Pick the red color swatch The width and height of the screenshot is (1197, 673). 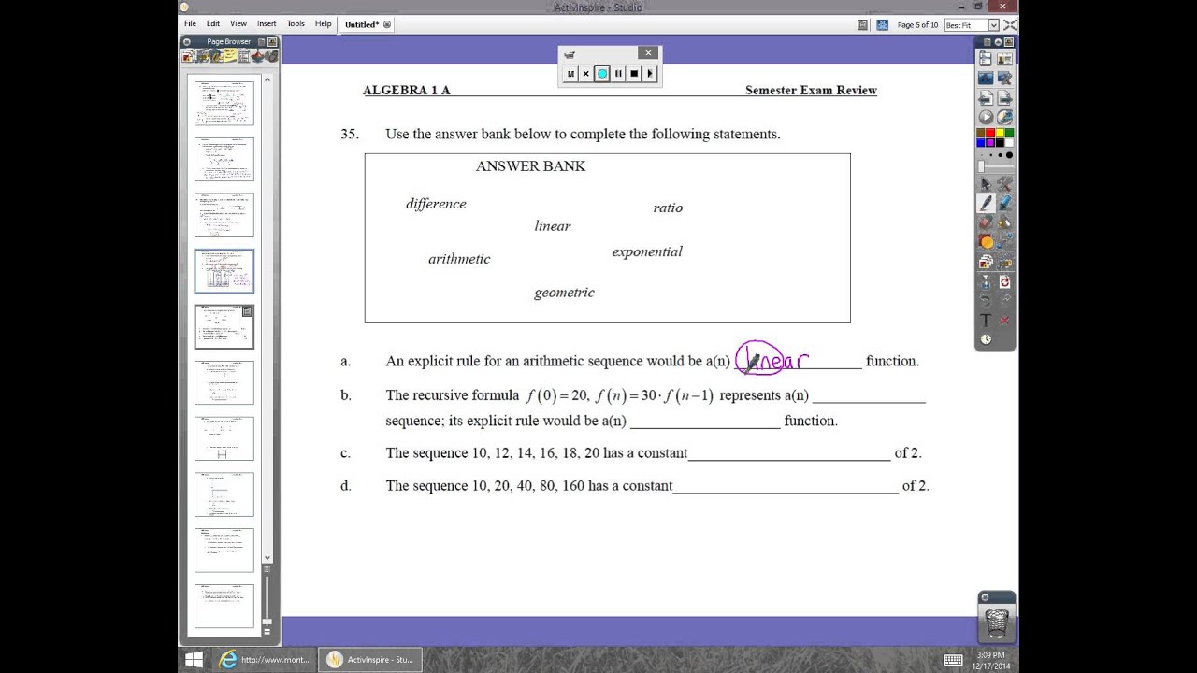990,133
